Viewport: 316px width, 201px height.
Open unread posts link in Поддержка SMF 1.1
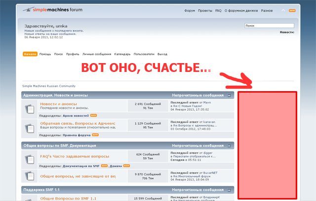coord(197,190)
